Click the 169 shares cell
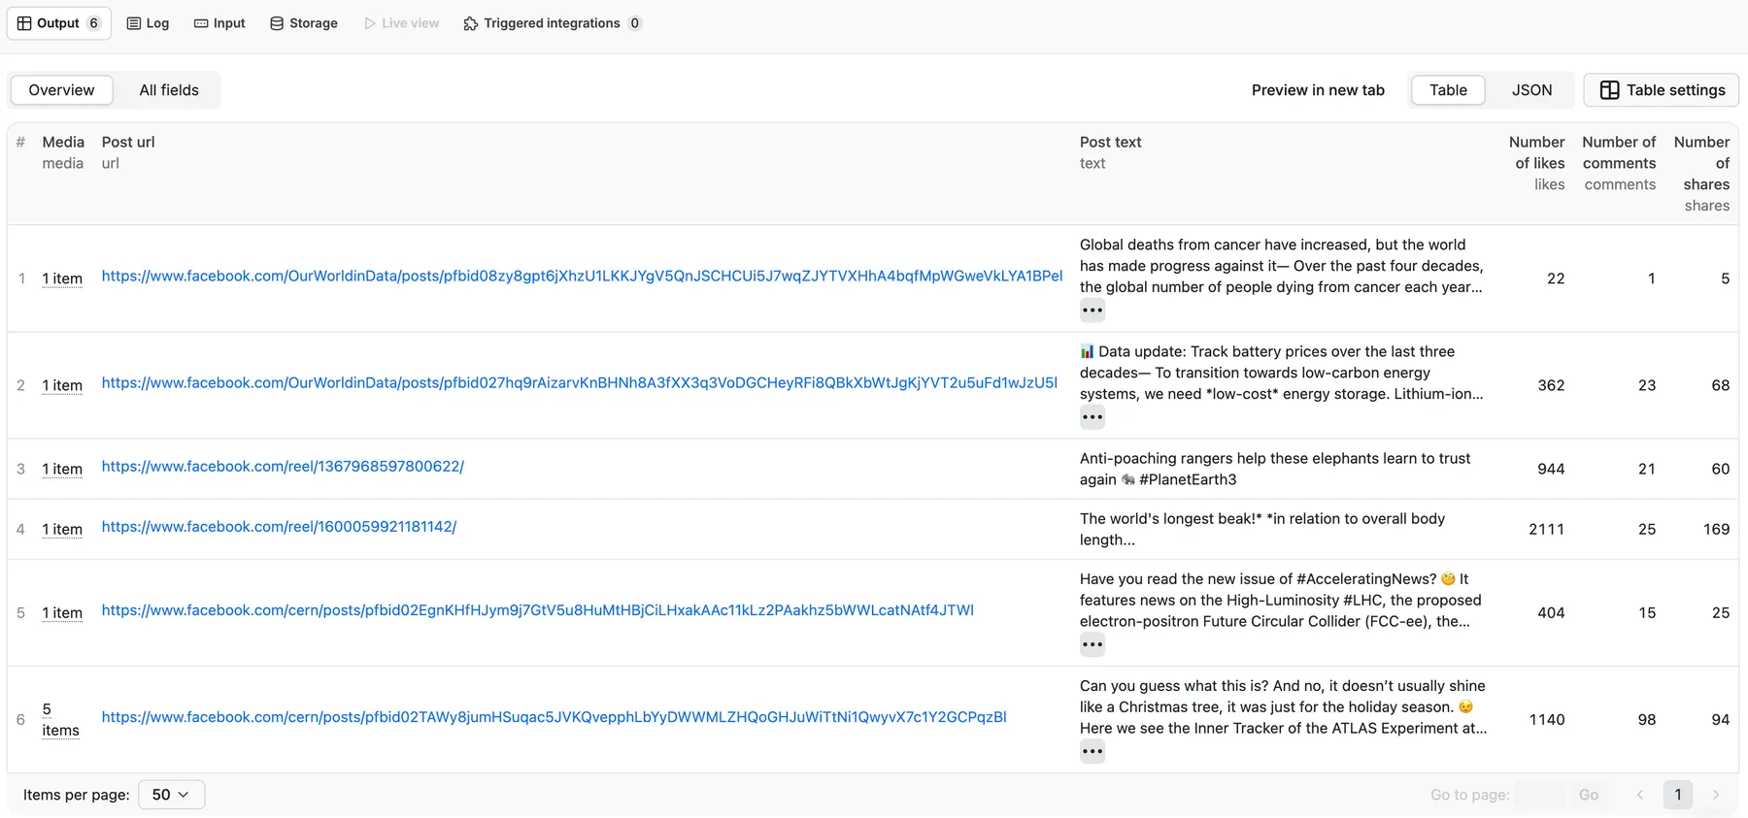The width and height of the screenshot is (1748, 818). 1716,529
